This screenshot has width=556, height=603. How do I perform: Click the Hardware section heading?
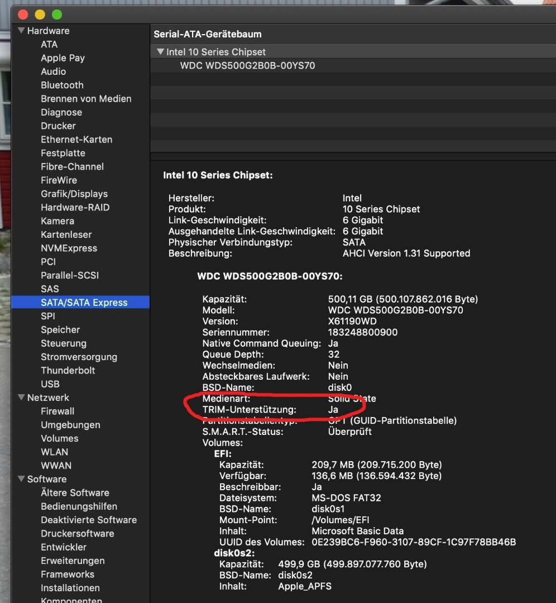[x=49, y=31]
